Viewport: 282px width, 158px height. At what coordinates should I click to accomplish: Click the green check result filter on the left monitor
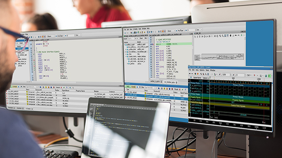click(x=64, y=87)
